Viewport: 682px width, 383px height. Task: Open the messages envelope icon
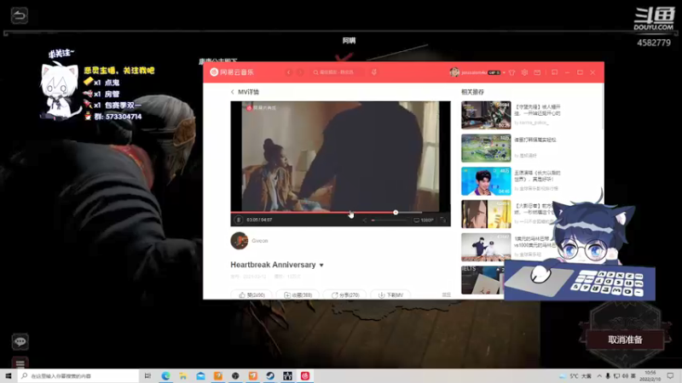(x=538, y=72)
